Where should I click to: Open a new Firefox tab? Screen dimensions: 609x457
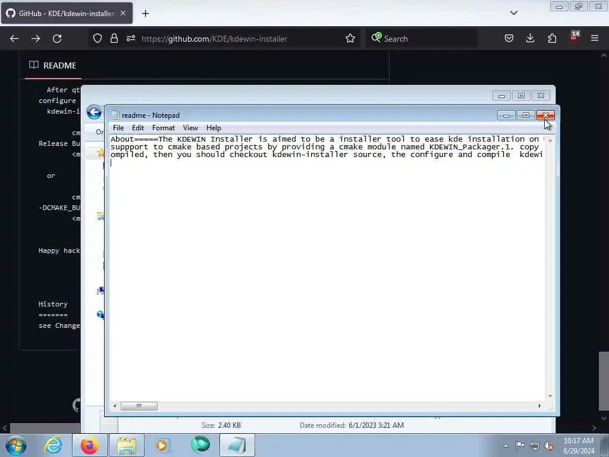tap(145, 14)
